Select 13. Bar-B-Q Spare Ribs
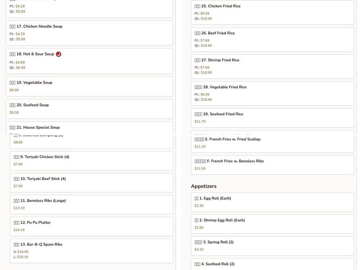 92,251
